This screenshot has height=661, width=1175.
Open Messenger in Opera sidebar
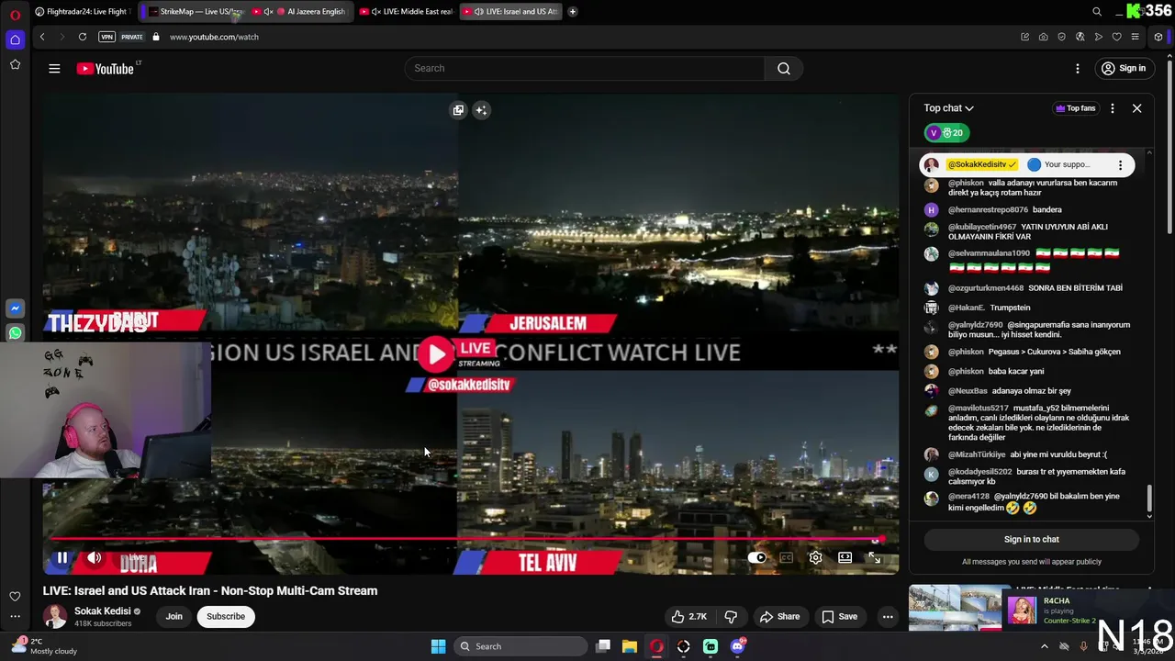point(15,308)
